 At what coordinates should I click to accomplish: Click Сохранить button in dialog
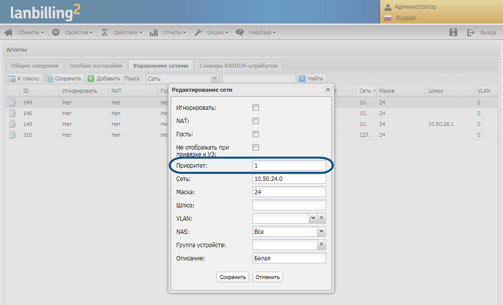(232, 277)
